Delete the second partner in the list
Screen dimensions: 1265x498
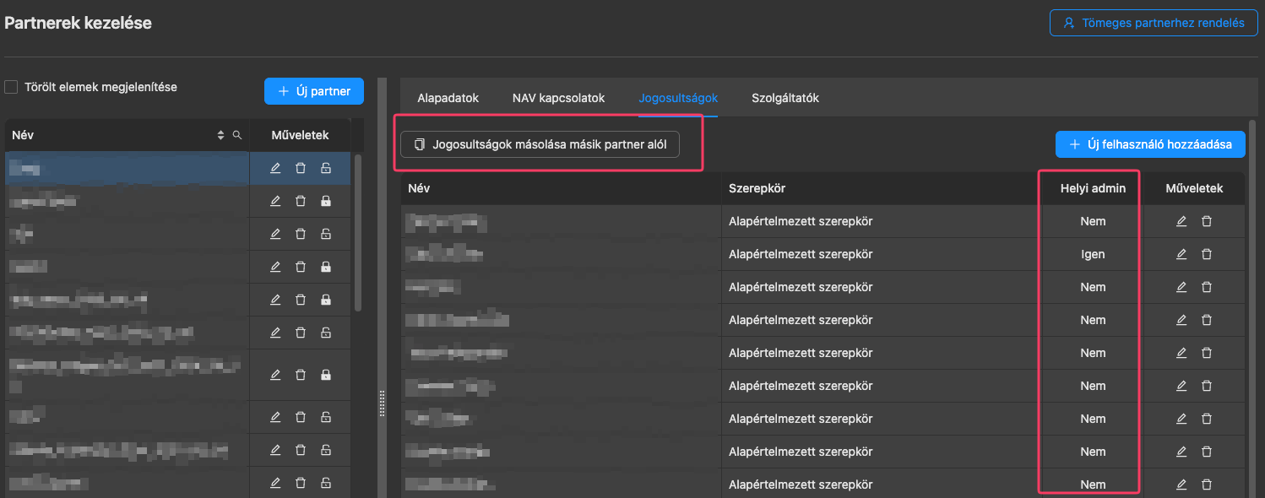click(x=301, y=201)
